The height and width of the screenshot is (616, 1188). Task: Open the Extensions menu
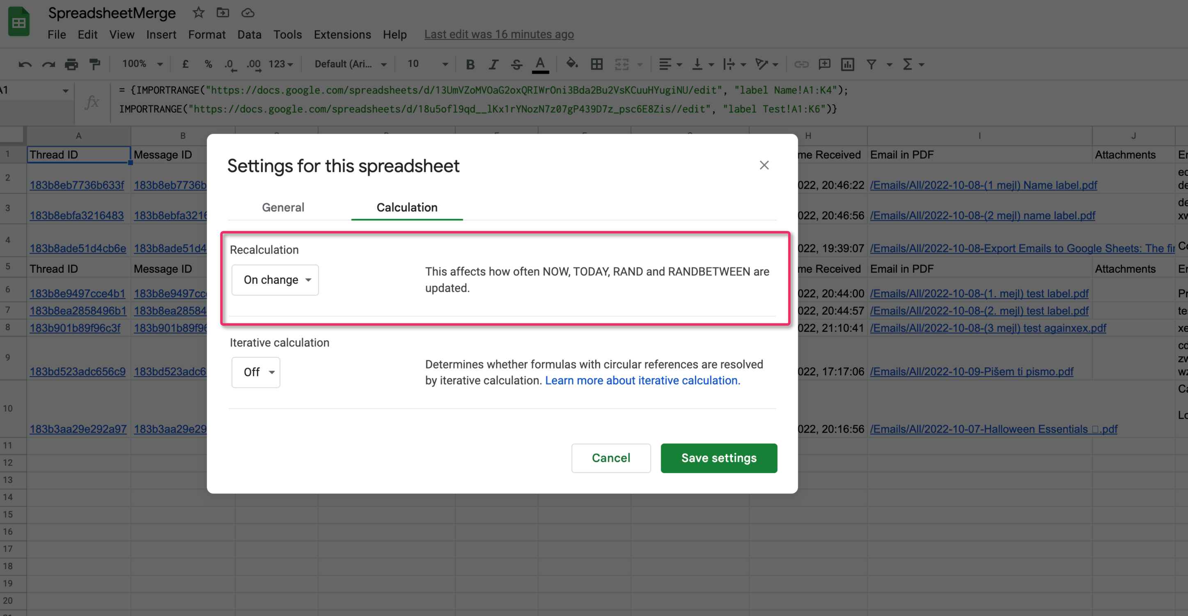tap(342, 34)
